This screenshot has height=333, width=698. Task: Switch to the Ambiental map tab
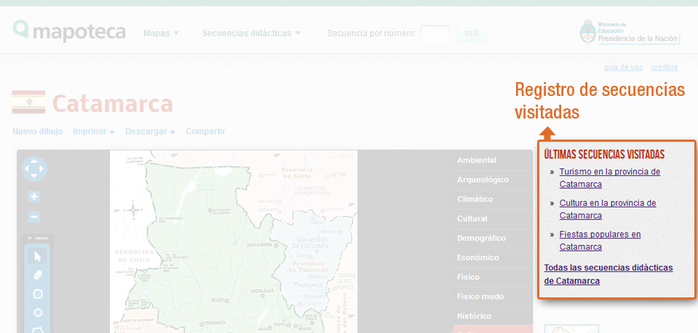(x=477, y=160)
